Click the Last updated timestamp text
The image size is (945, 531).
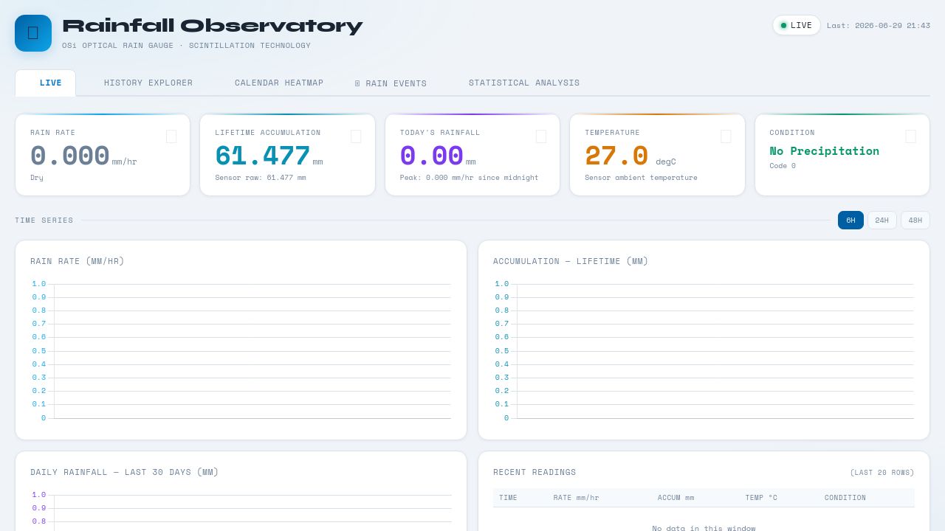click(x=879, y=25)
